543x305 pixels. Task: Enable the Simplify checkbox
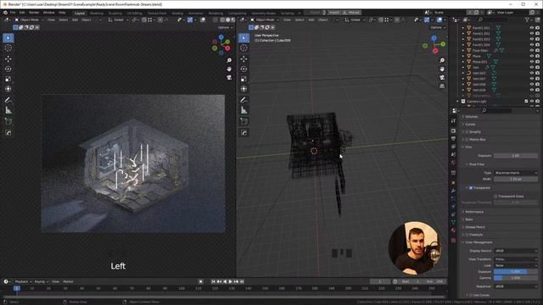point(467,132)
